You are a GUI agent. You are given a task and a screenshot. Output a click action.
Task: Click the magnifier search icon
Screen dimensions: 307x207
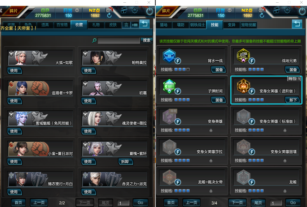pos(94,40)
